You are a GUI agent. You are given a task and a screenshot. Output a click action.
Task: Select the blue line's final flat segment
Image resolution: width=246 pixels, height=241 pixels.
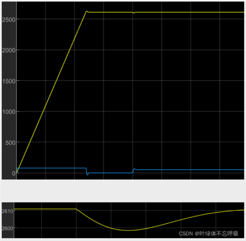189,169
